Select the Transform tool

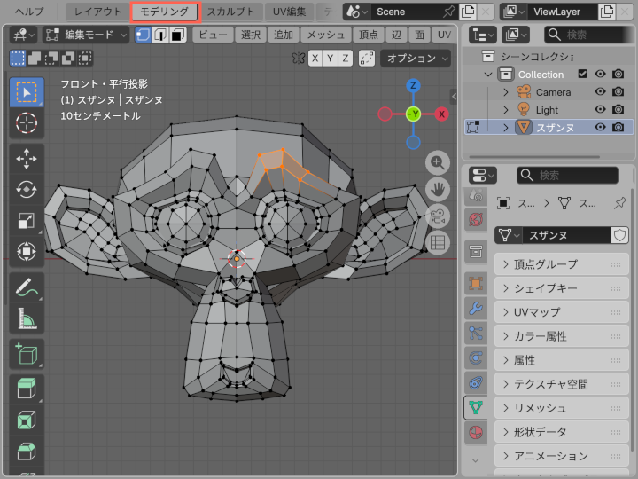point(27,251)
